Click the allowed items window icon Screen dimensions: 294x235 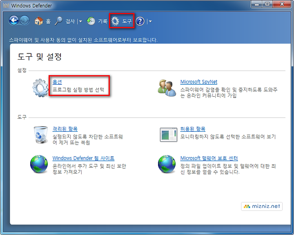pos(169,135)
